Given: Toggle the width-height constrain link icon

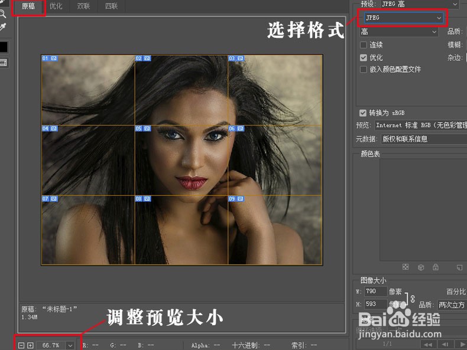Looking at the screenshot, I should [x=413, y=299].
